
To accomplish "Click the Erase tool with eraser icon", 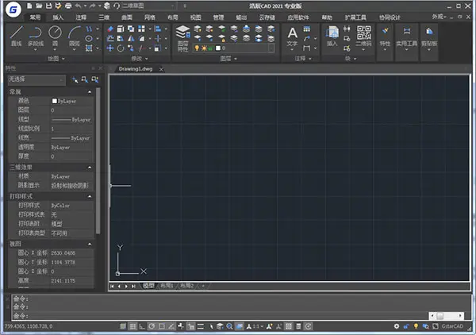I will click(110, 29).
